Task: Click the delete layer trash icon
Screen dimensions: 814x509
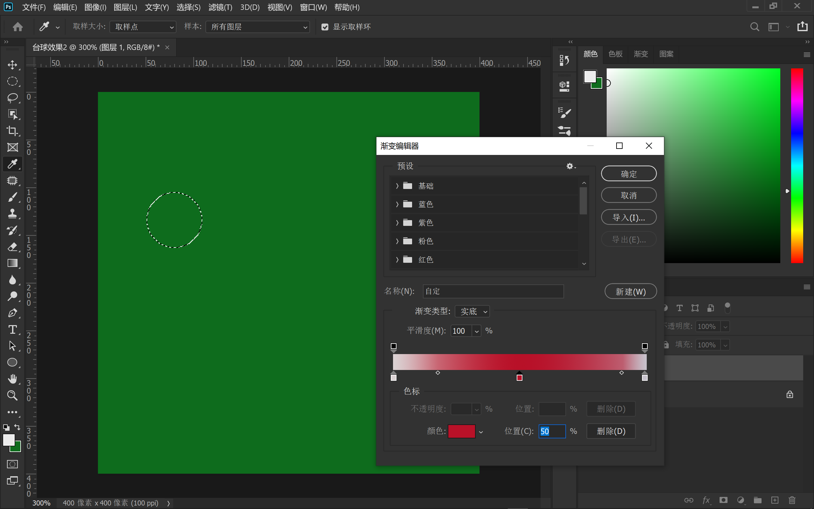Action: [792, 500]
